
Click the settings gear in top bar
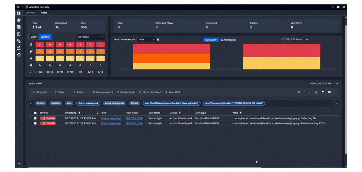338,7
